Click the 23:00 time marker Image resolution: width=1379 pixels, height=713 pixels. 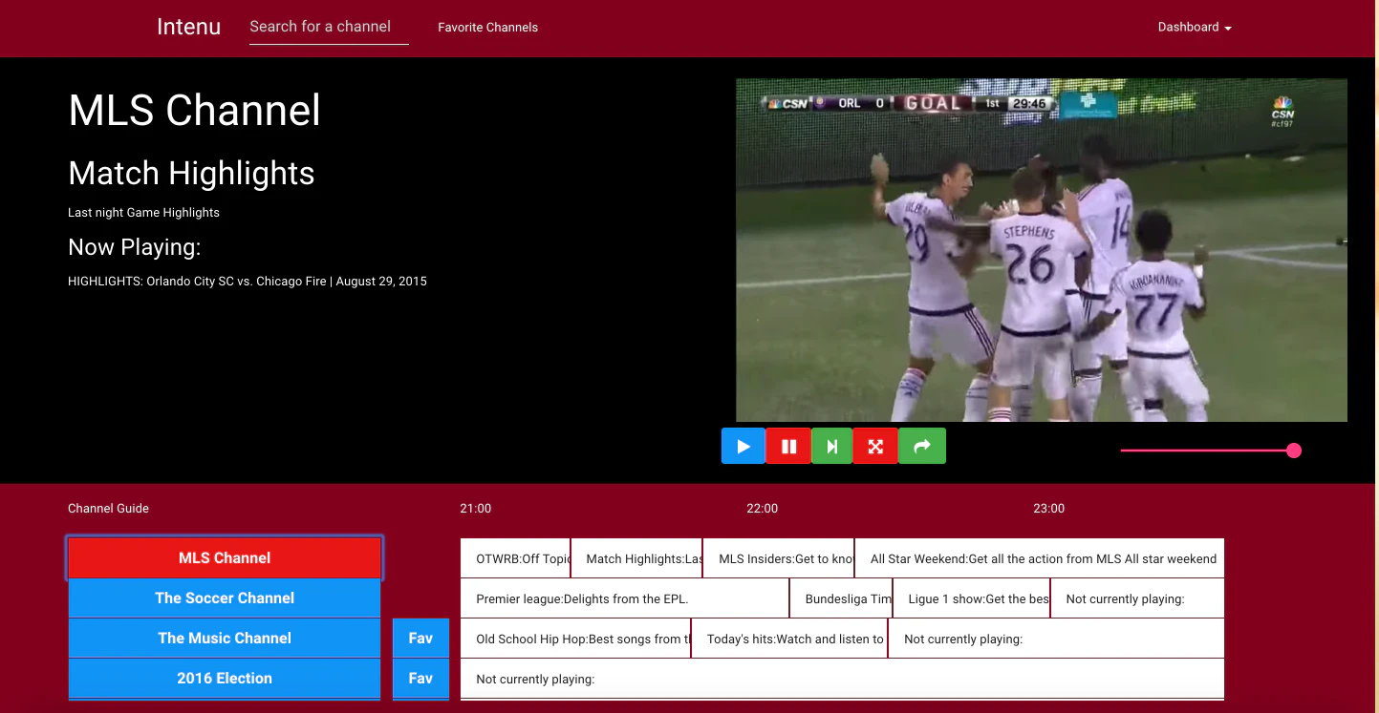tap(1048, 509)
